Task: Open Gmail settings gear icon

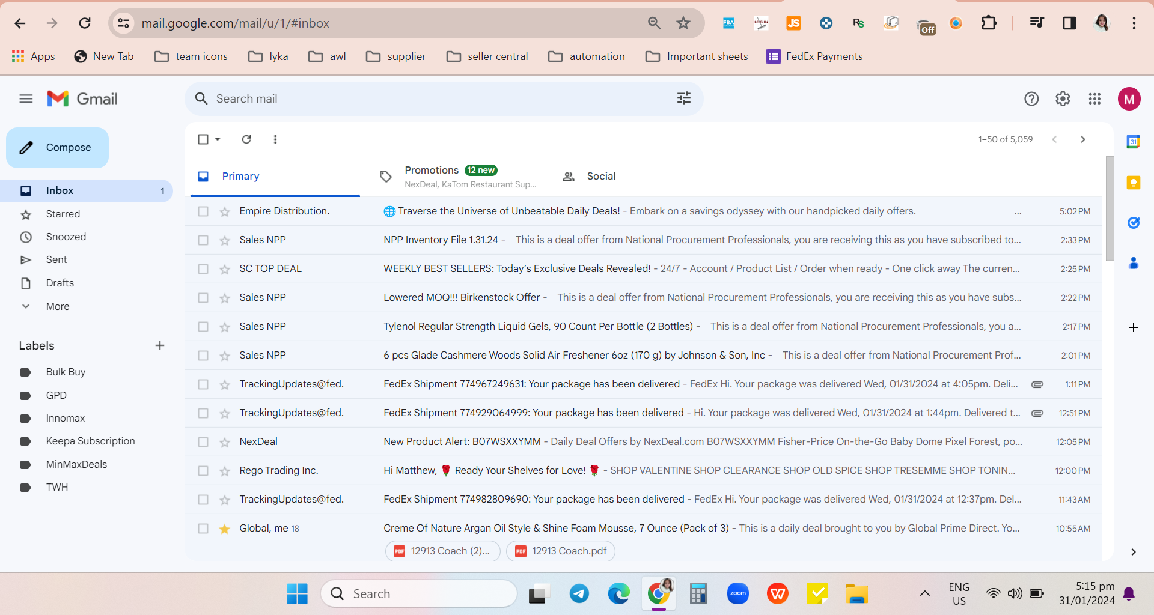Action: [1063, 98]
